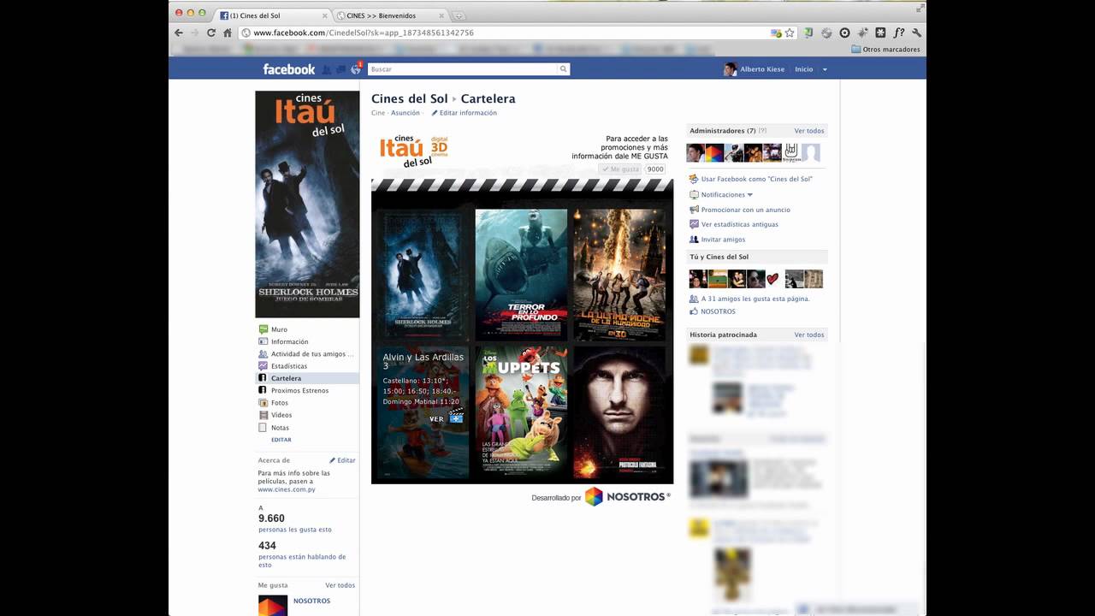Viewport: 1095px width, 616px height.
Task: Select Proximos Estrenos in the sidebar
Action: [299, 390]
